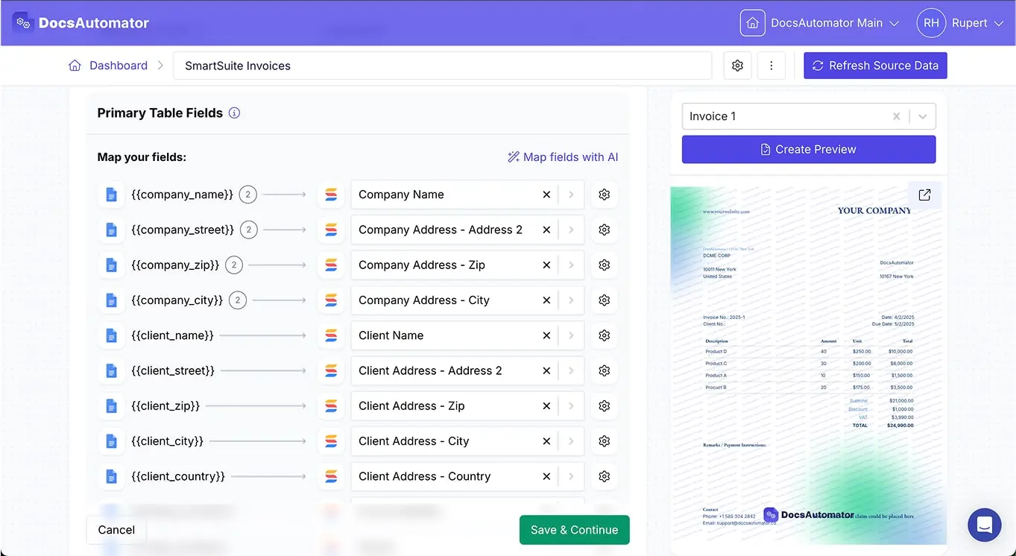This screenshot has width=1016, height=556.
Task: Click Create Preview
Action: click(x=808, y=149)
